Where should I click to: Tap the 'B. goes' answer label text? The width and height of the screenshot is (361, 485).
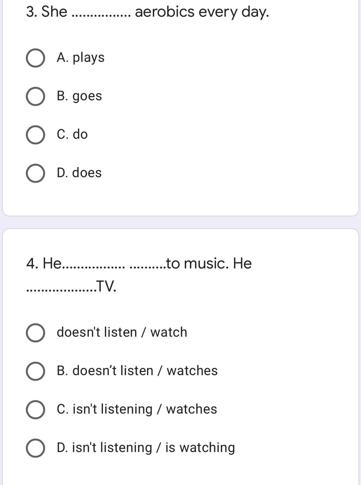point(79,96)
